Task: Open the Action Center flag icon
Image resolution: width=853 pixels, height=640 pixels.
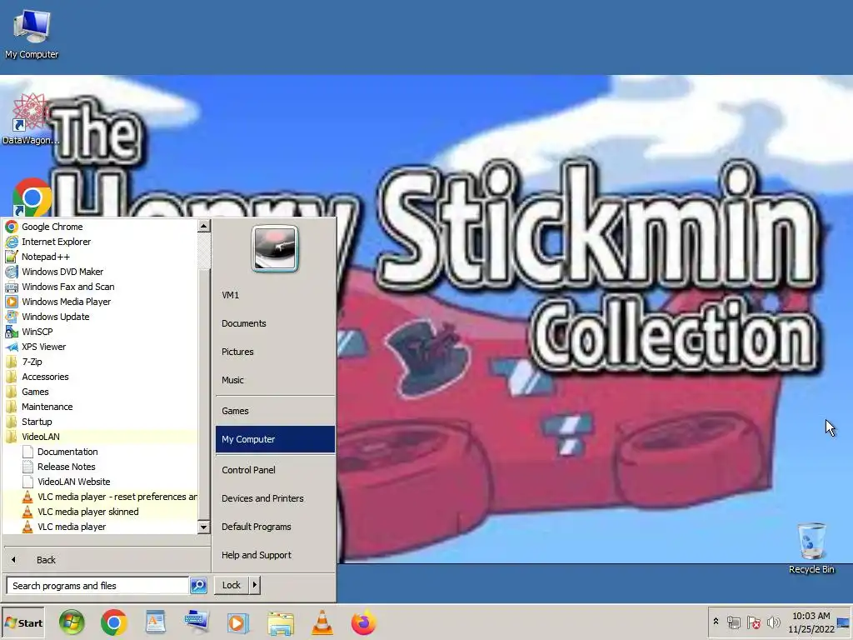Action: (753, 622)
